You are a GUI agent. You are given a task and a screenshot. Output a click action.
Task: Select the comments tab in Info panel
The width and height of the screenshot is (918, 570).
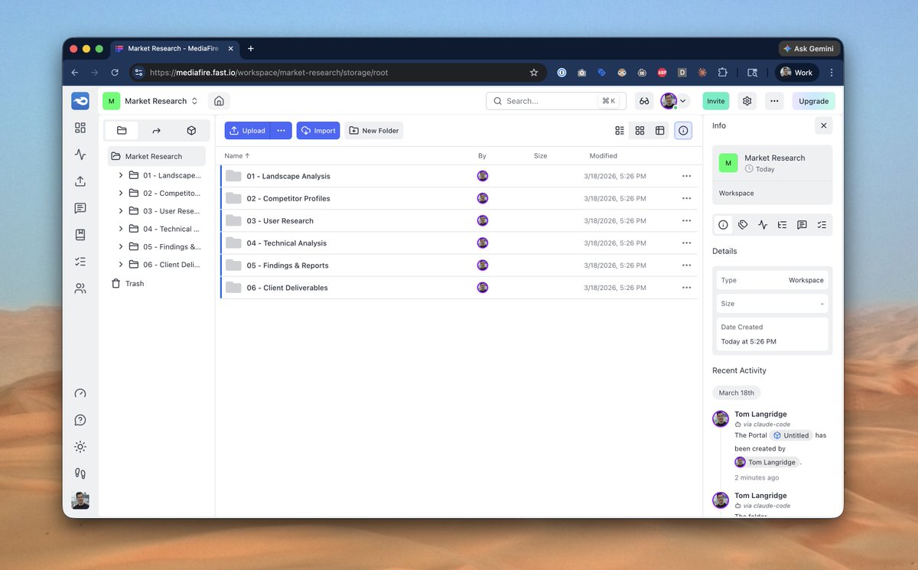pyautogui.click(x=802, y=225)
